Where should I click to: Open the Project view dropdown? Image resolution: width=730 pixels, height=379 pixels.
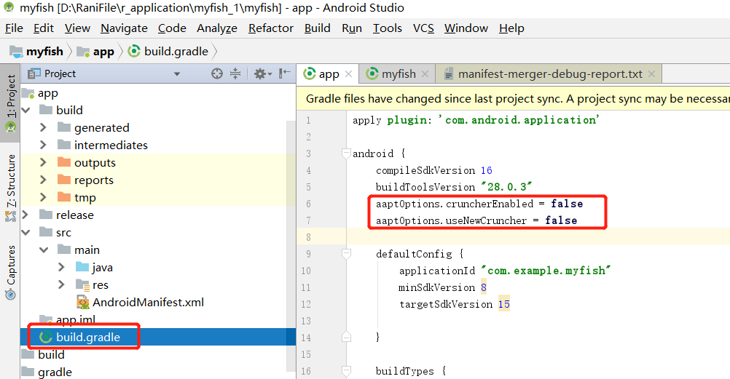pyautogui.click(x=177, y=74)
